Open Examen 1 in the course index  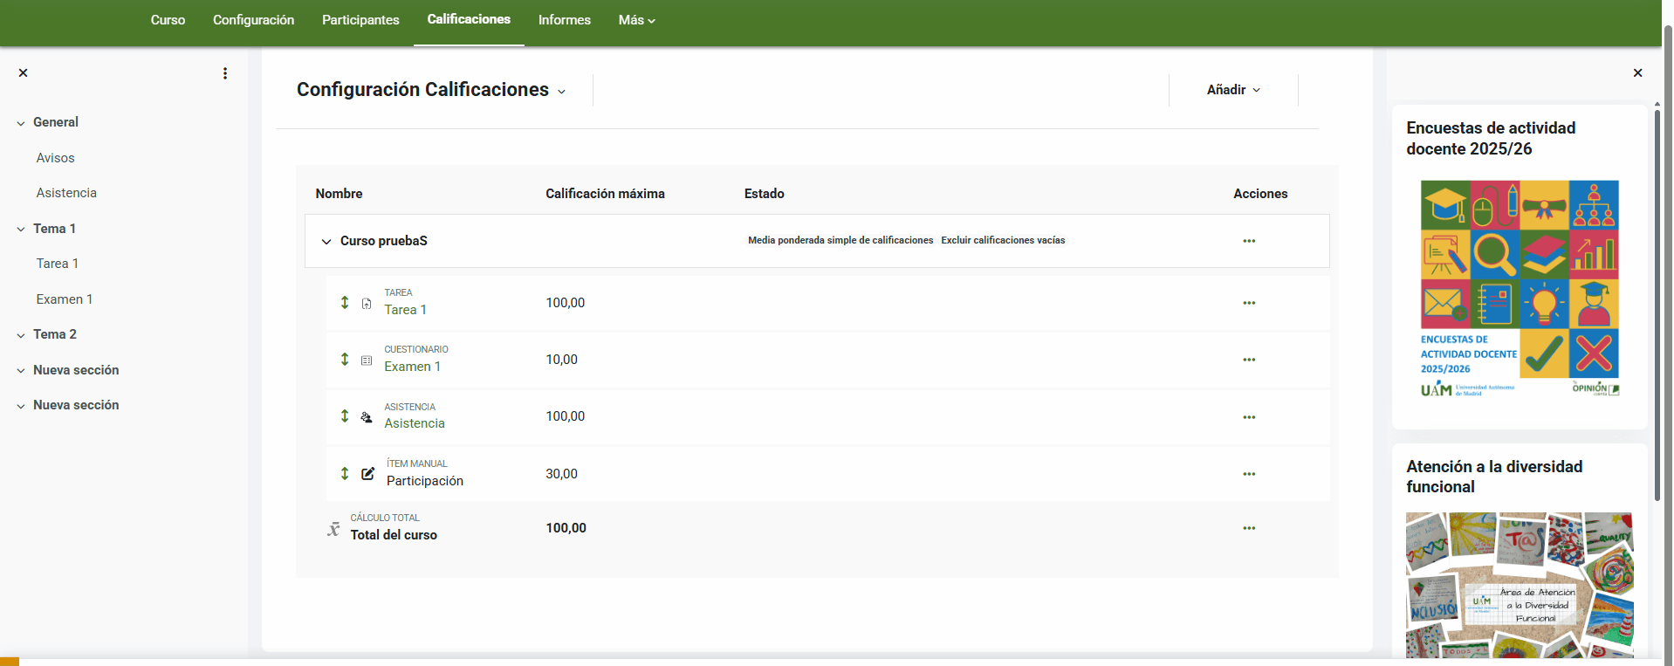click(65, 299)
